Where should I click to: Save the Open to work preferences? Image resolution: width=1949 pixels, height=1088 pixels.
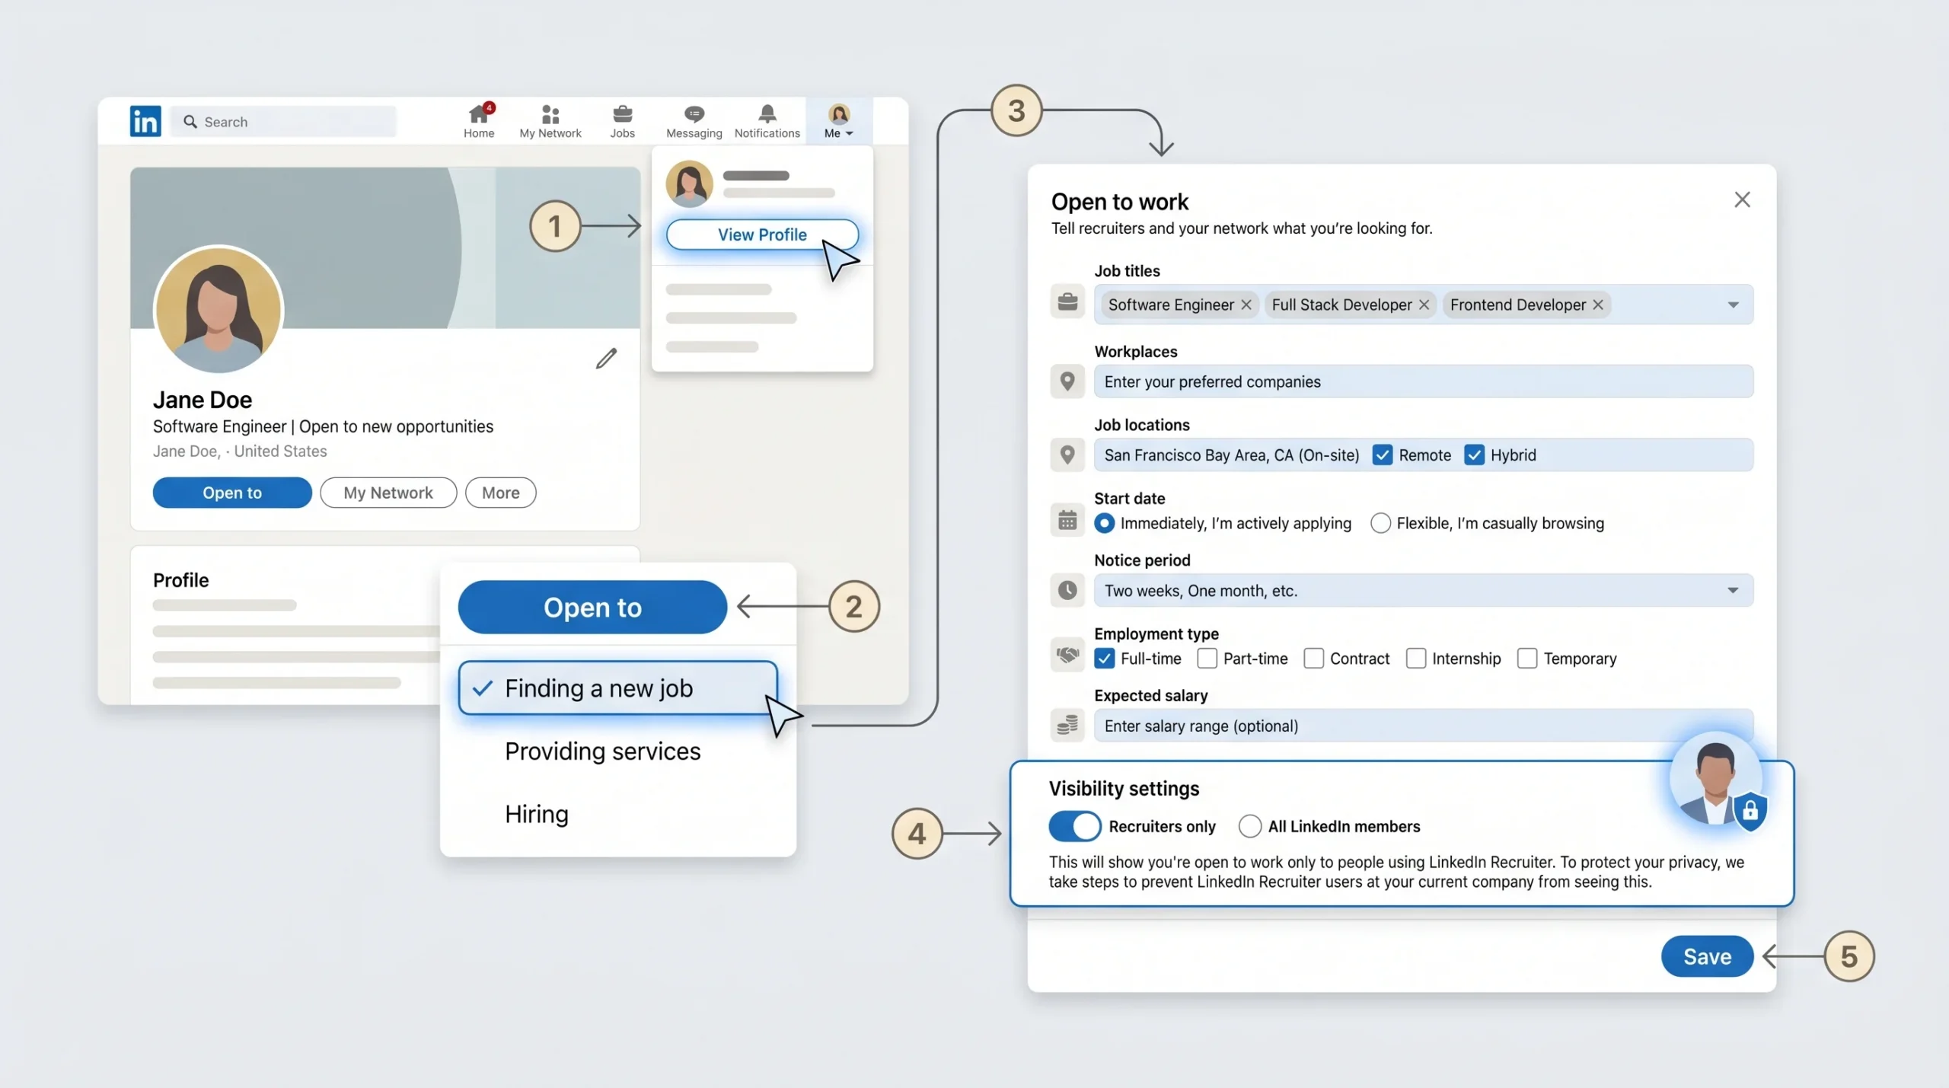click(x=1707, y=956)
